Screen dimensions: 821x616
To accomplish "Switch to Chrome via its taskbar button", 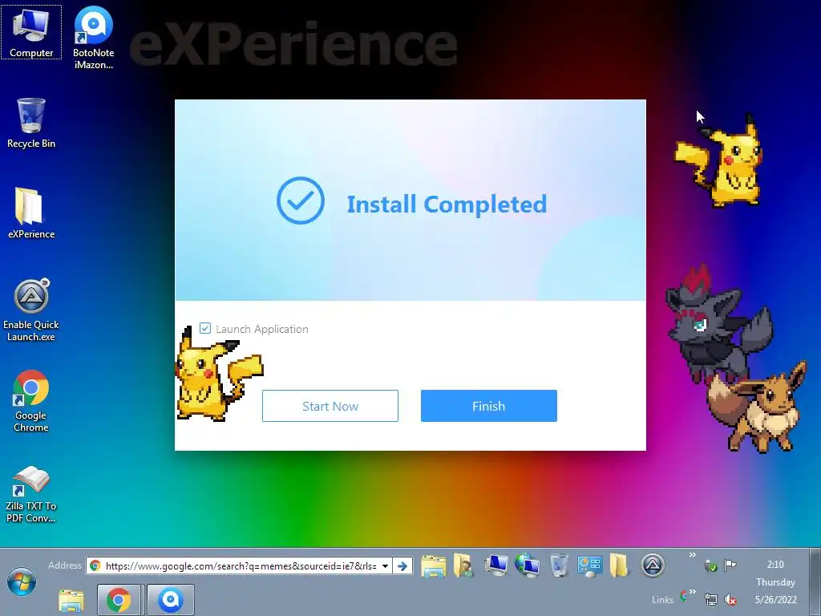I will (119, 600).
